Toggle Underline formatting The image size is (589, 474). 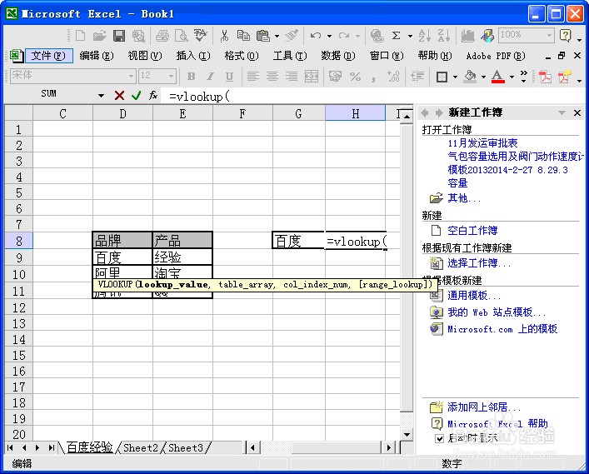point(229,77)
